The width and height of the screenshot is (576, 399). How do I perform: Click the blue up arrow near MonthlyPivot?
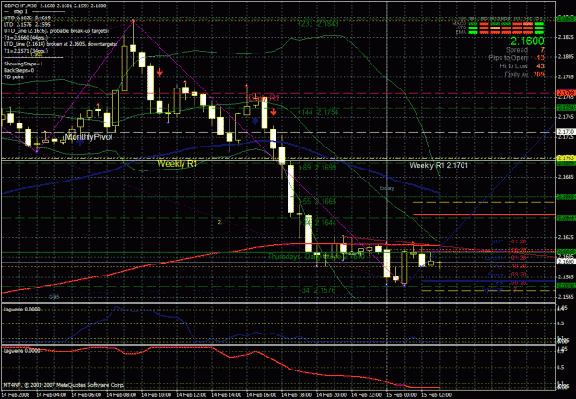click(x=80, y=142)
